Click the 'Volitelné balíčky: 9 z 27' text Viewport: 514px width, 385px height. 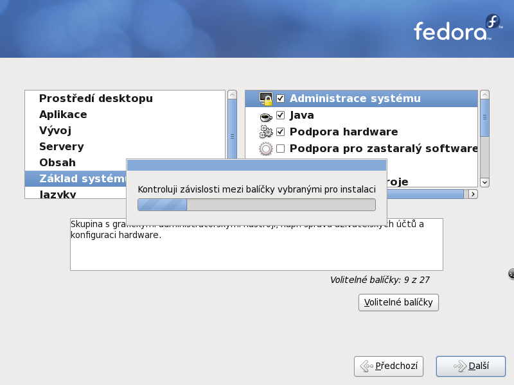click(x=380, y=280)
